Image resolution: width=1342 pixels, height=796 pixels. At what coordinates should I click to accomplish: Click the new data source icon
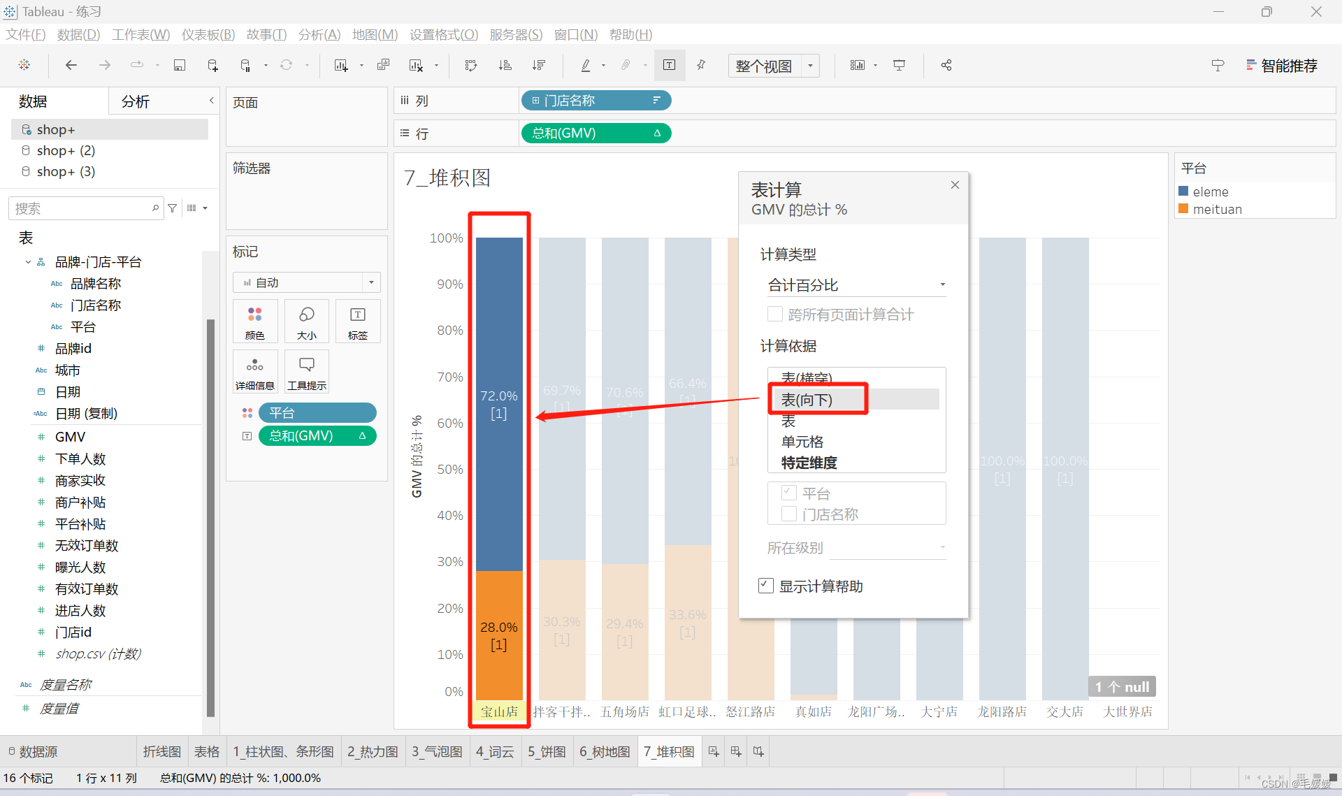pos(213,65)
